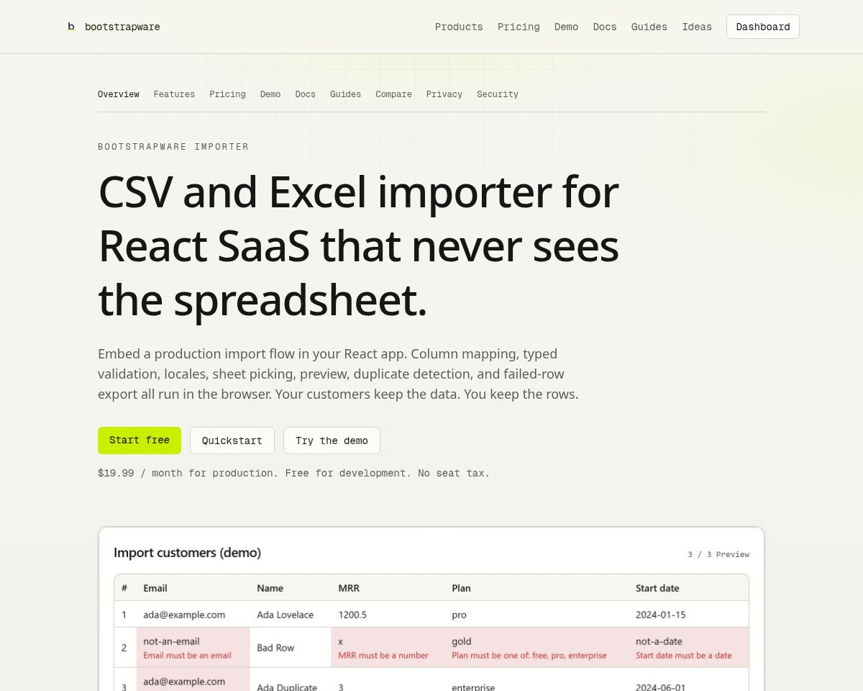This screenshot has height=691, width=863.
Task: Switch to the Docs sub-navigation tab
Action: pyautogui.click(x=305, y=94)
